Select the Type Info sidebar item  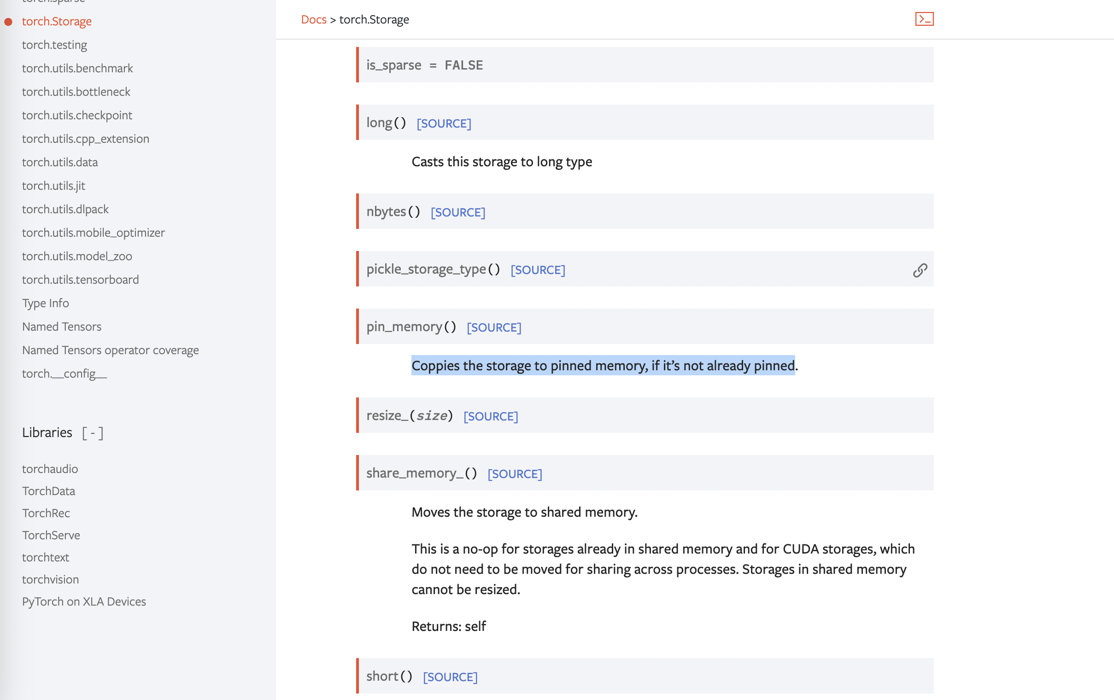point(45,303)
